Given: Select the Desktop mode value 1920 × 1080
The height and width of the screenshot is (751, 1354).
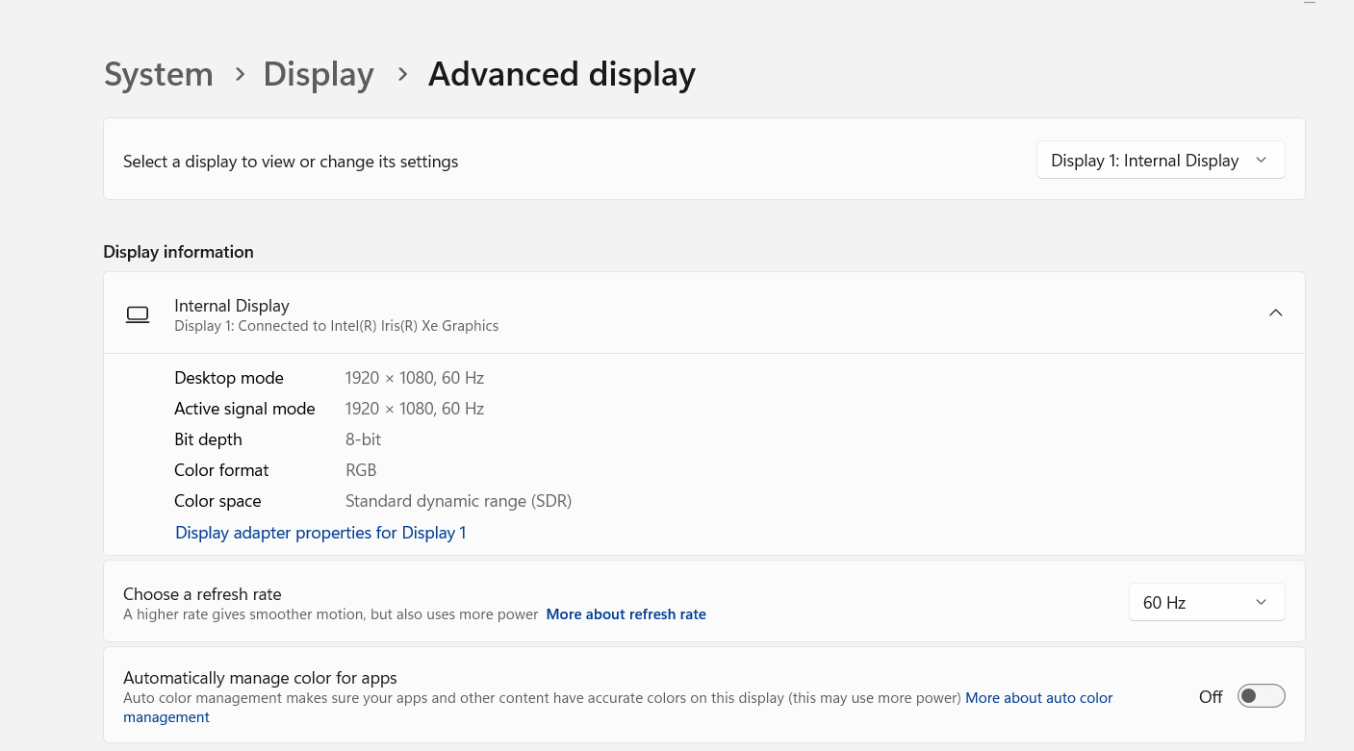Looking at the screenshot, I should (x=415, y=377).
